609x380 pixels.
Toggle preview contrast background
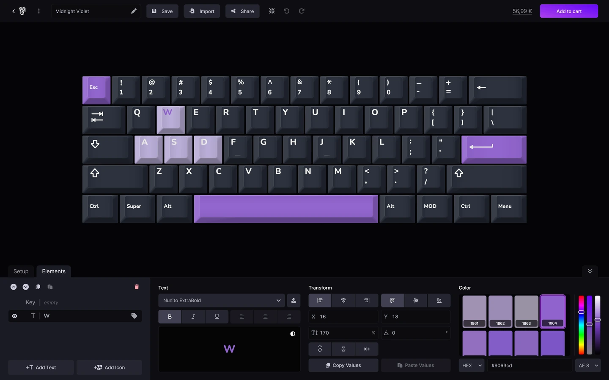point(293,334)
